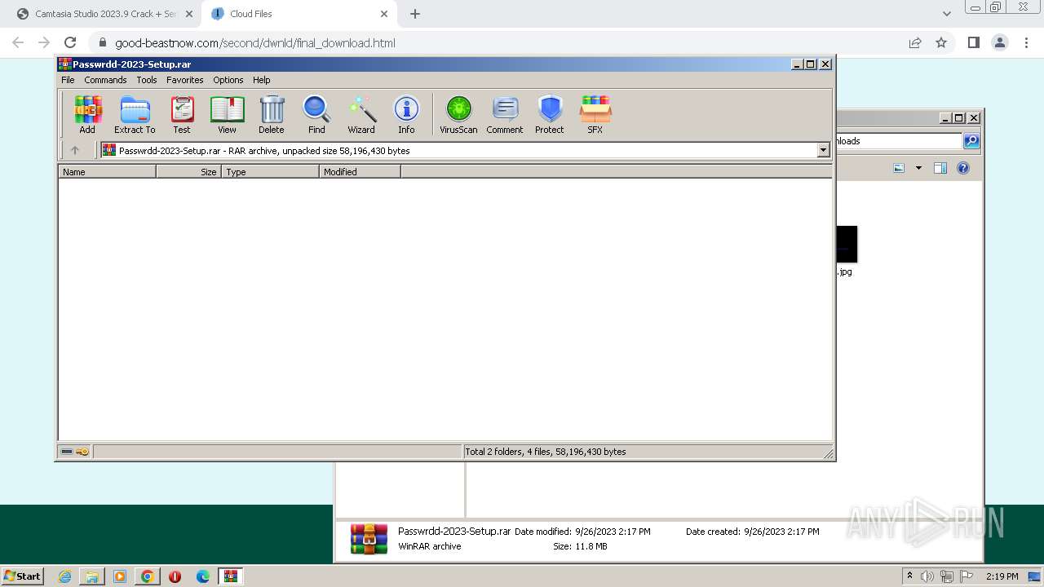Screen dimensions: 1044x587
Task: Show hidden tray icons arrow
Action: click(x=909, y=576)
